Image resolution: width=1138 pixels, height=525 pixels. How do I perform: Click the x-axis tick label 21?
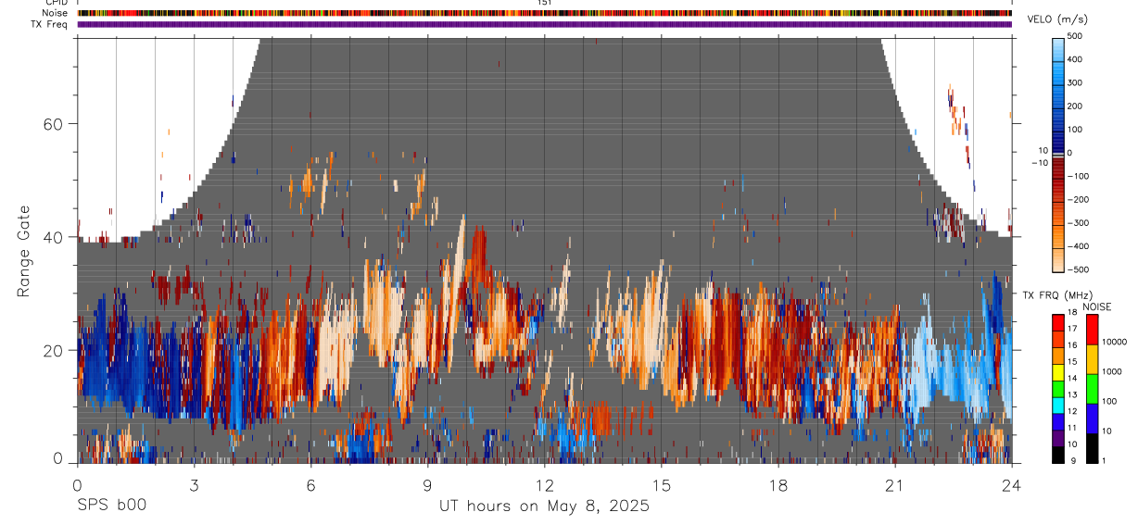click(x=895, y=485)
